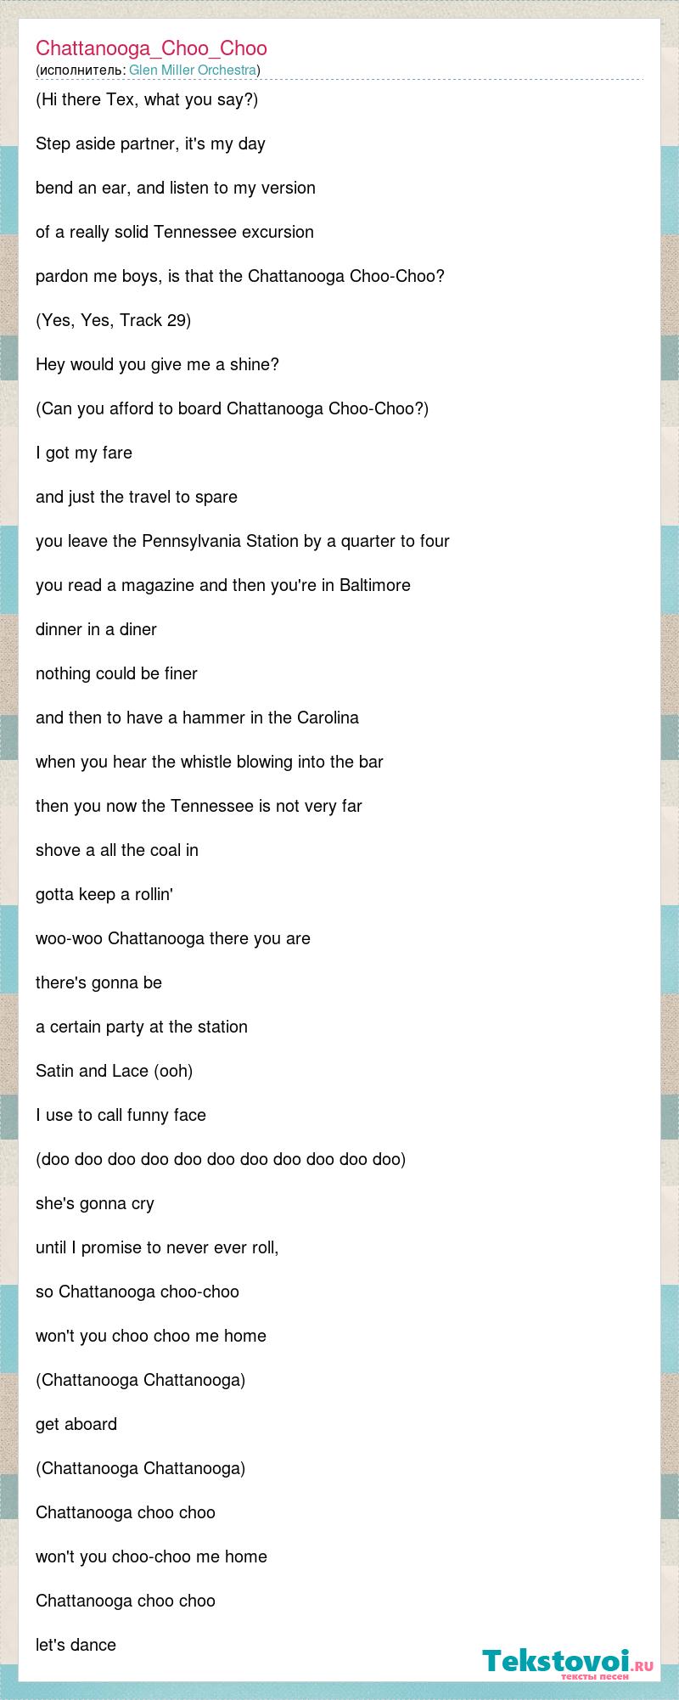Click 'Hey would you give me a shine?' line
The width and height of the screenshot is (679, 1700).
[x=157, y=365]
